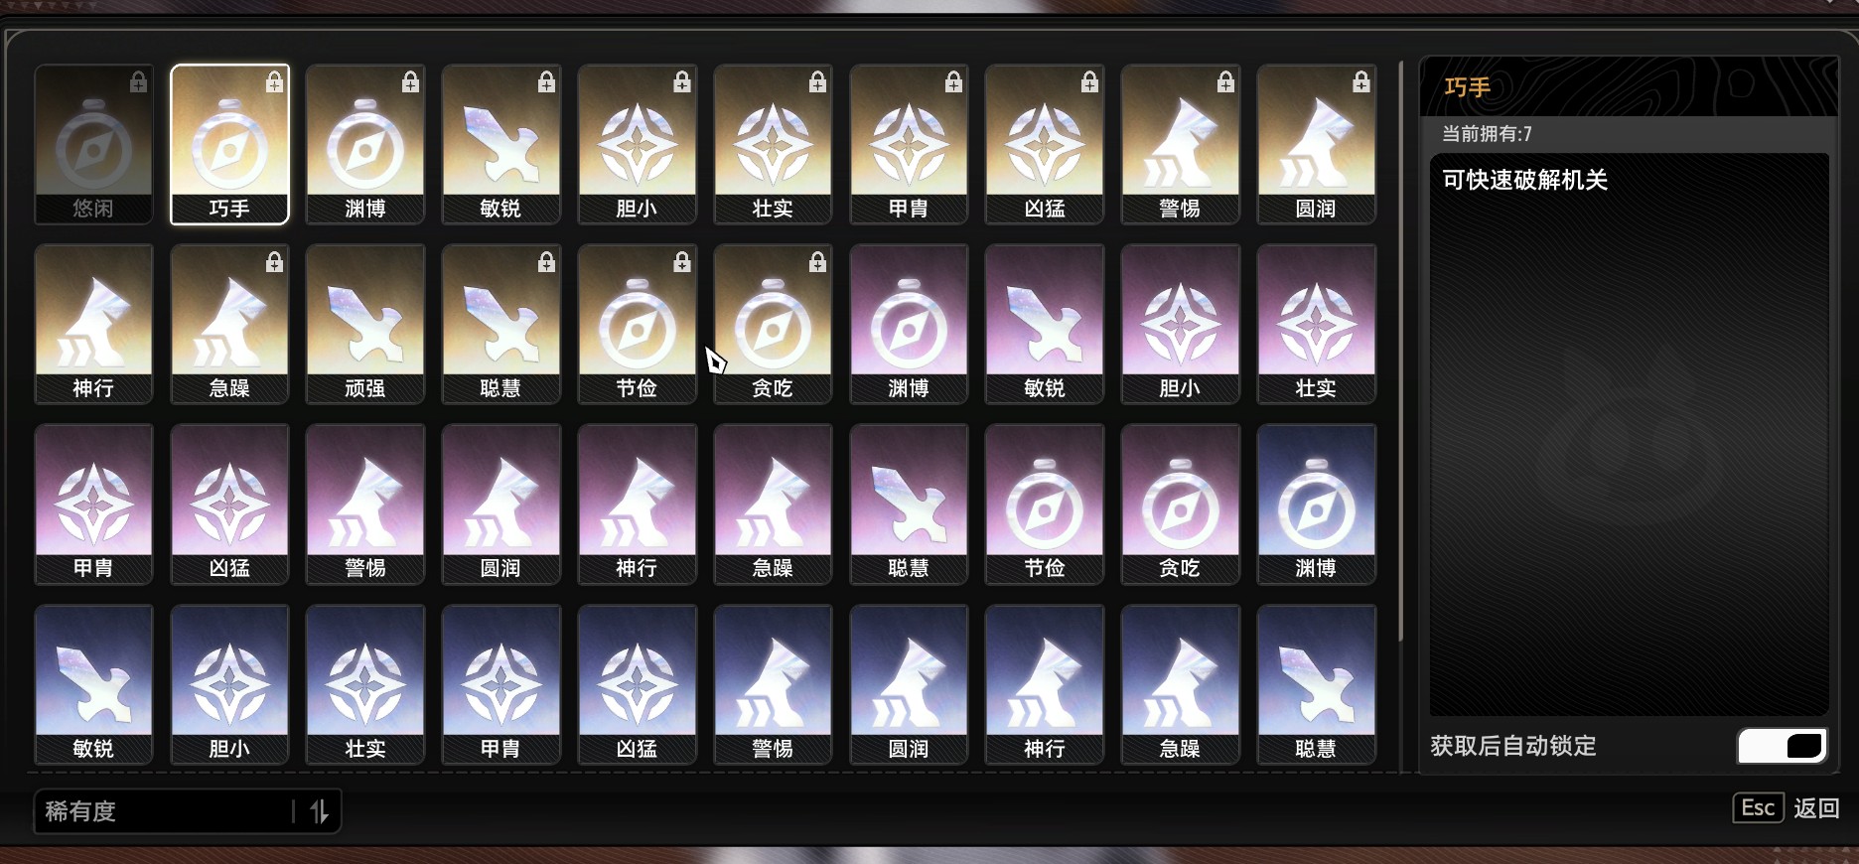Select the purple 聪慧 sword card
1859x864 pixels.
(909, 504)
